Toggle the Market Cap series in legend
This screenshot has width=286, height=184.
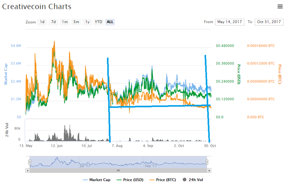(x=97, y=180)
